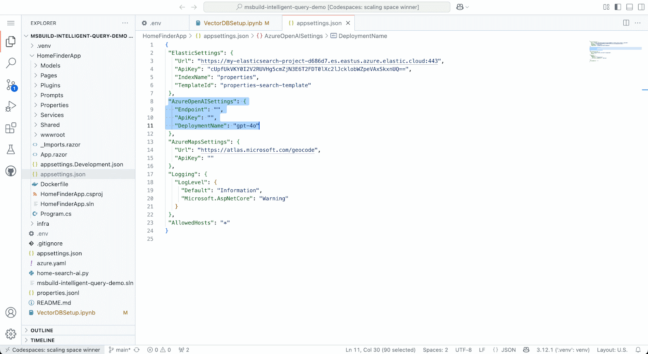Open the Explorer view in activity bar
Screen dimensions: 648x354
click(x=11, y=41)
